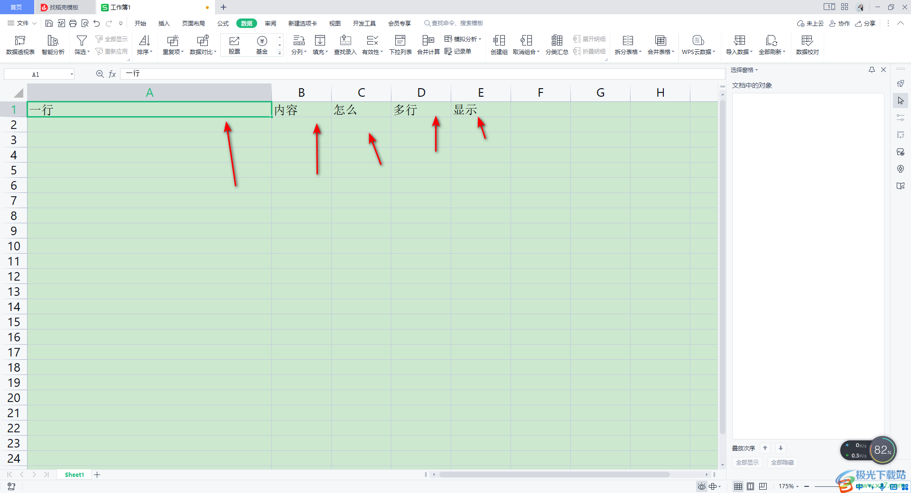Switch to the 插入 tab
Image resolution: width=911 pixels, height=493 pixels.
tap(164, 23)
